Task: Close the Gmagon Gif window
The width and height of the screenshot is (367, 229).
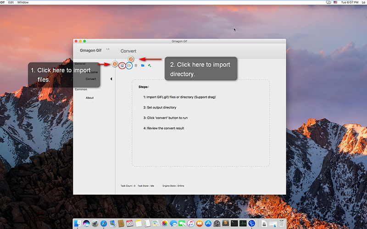Action: (x=76, y=41)
